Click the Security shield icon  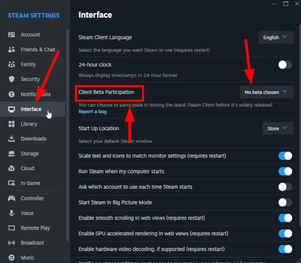coord(12,79)
